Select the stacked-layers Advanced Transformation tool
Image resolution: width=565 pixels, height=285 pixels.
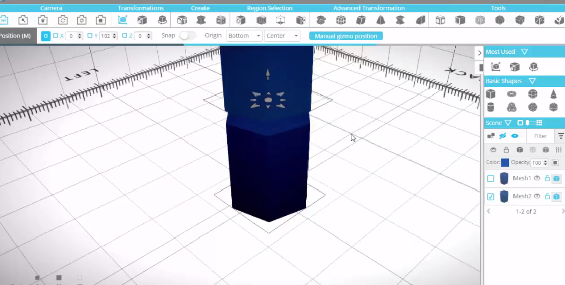pyautogui.click(x=321, y=20)
